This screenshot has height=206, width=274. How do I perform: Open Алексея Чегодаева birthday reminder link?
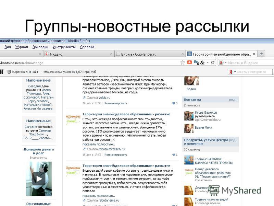38,108
